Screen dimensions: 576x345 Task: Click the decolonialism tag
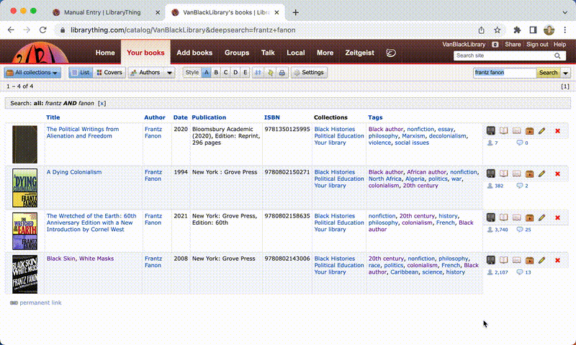(x=447, y=136)
